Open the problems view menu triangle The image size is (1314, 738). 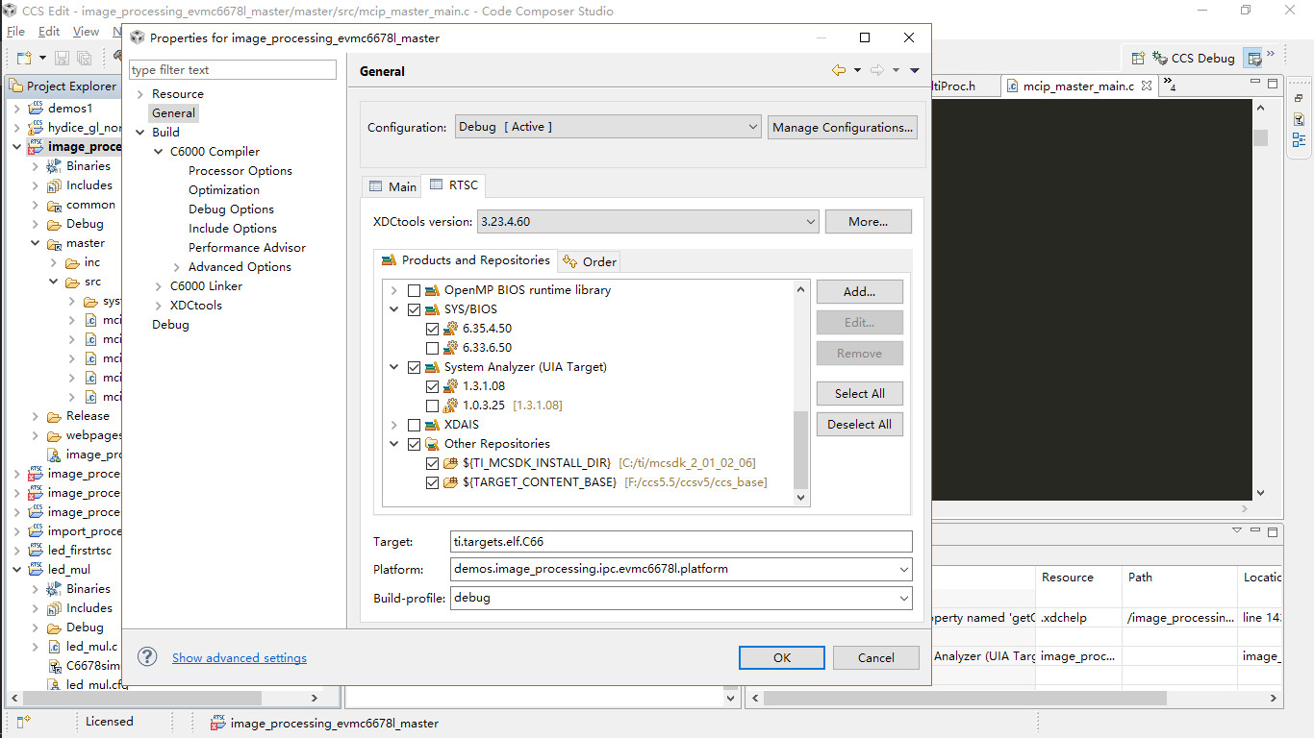(x=1237, y=530)
